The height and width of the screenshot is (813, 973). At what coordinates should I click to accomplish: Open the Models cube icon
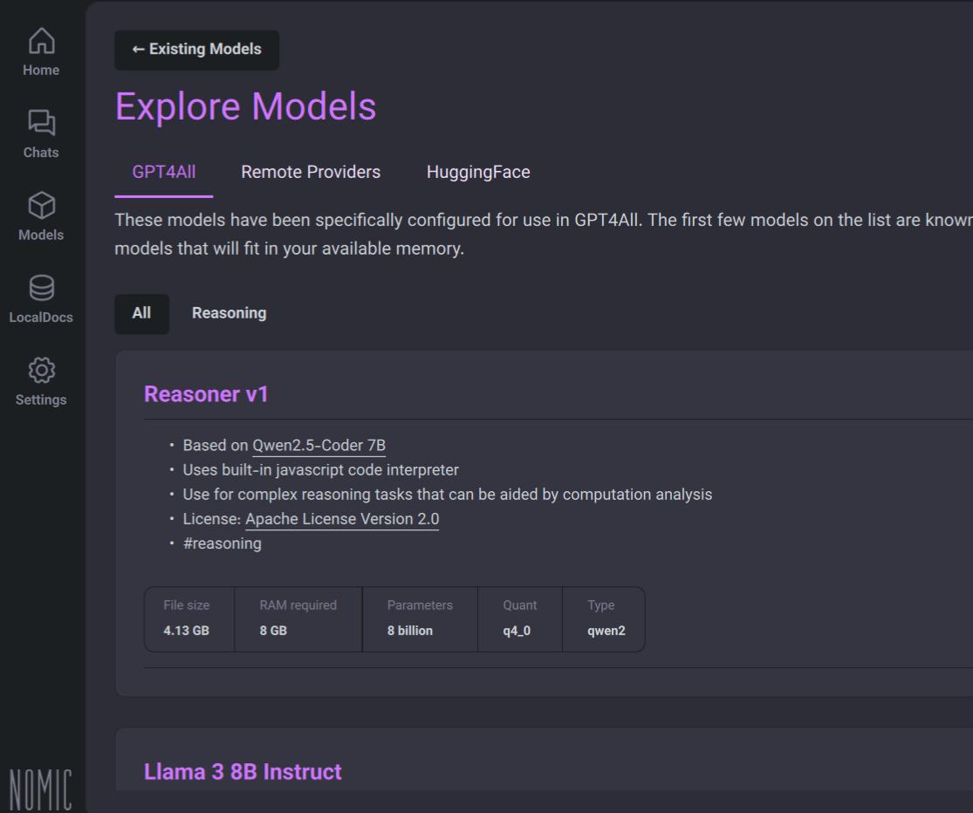click(x=41, y=205)
